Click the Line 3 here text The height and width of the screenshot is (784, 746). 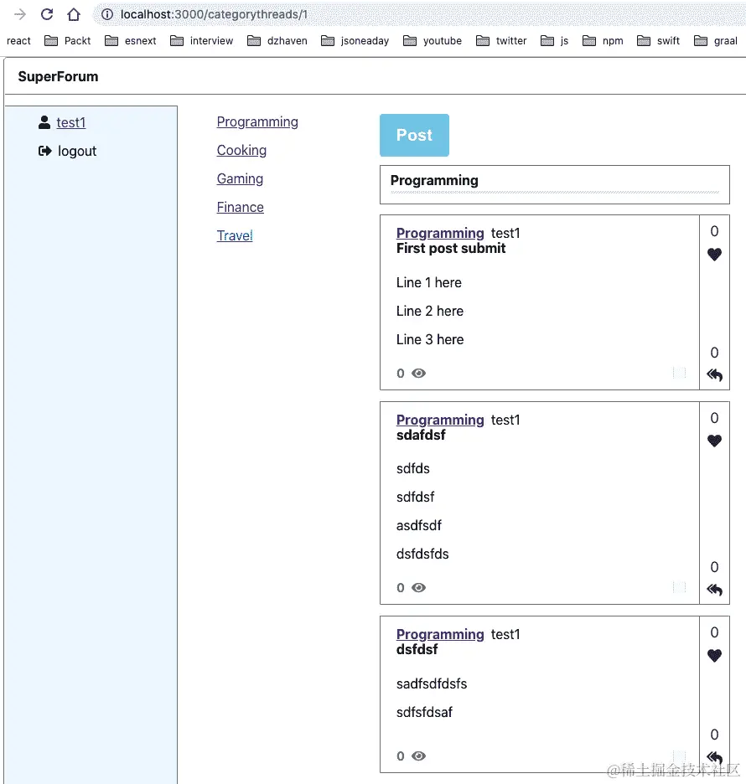click(x=430, y=339)
